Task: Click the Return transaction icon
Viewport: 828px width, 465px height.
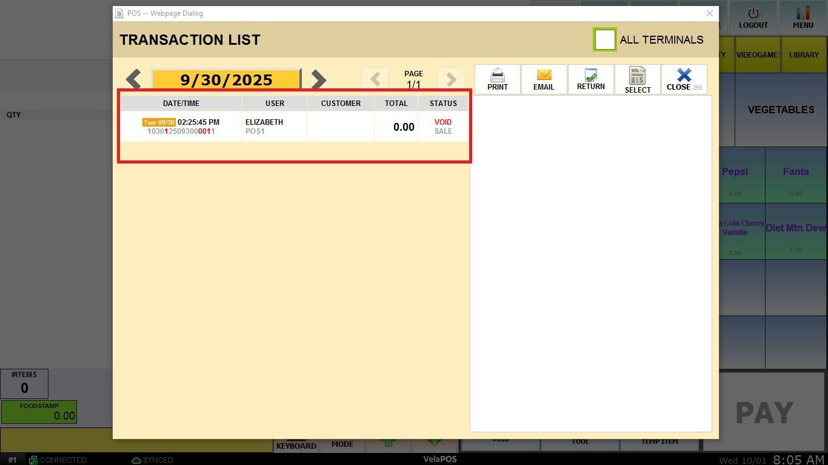Action: tap(591, 75)
